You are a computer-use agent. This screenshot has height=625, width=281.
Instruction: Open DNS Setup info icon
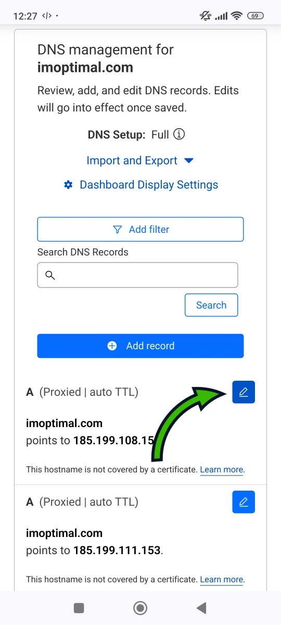point(179,134)
